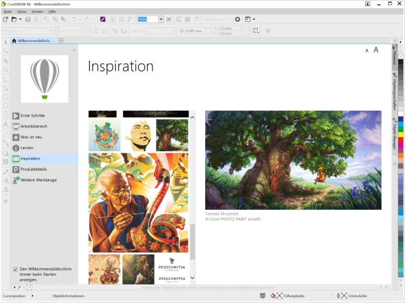The image size is (405, 303).
Task: Open the Objekt-Manager docker tab
Action: click(x=395, y=134)
